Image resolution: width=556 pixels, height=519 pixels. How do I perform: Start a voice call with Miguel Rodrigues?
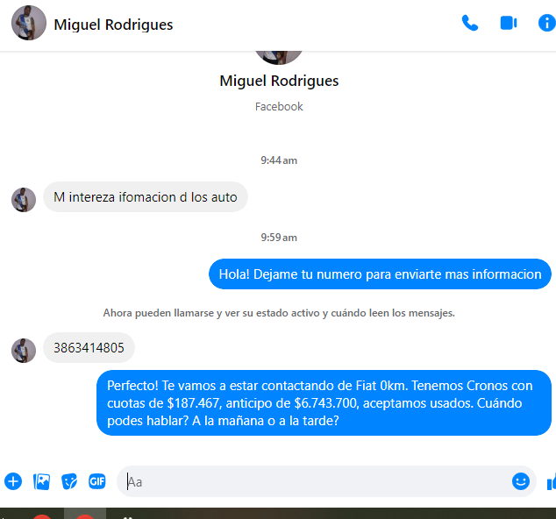[470, 24]
